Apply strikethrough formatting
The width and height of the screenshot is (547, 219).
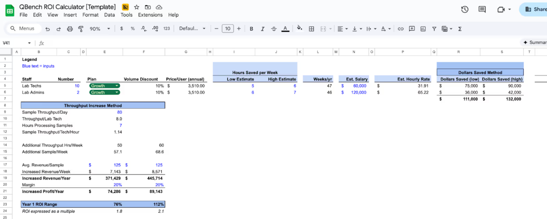point(274,29)
